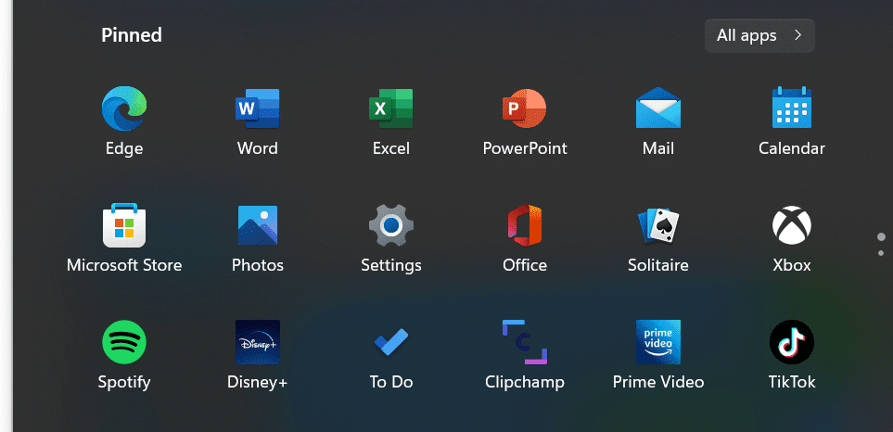
Task: Launch Microsoft Store from pinned
Action: click(x=124, y=225)
